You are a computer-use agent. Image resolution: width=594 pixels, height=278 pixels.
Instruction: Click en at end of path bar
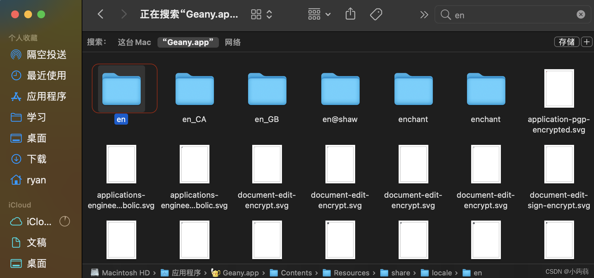click(472, 273)
